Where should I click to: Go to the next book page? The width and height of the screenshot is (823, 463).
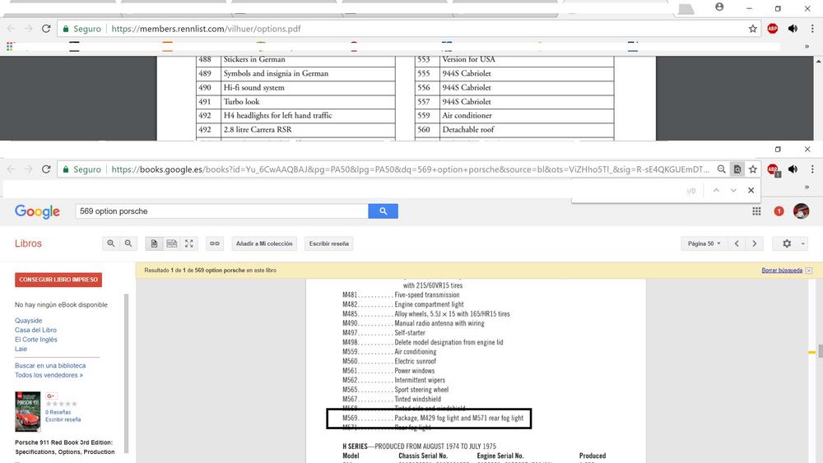coord(754,243)
